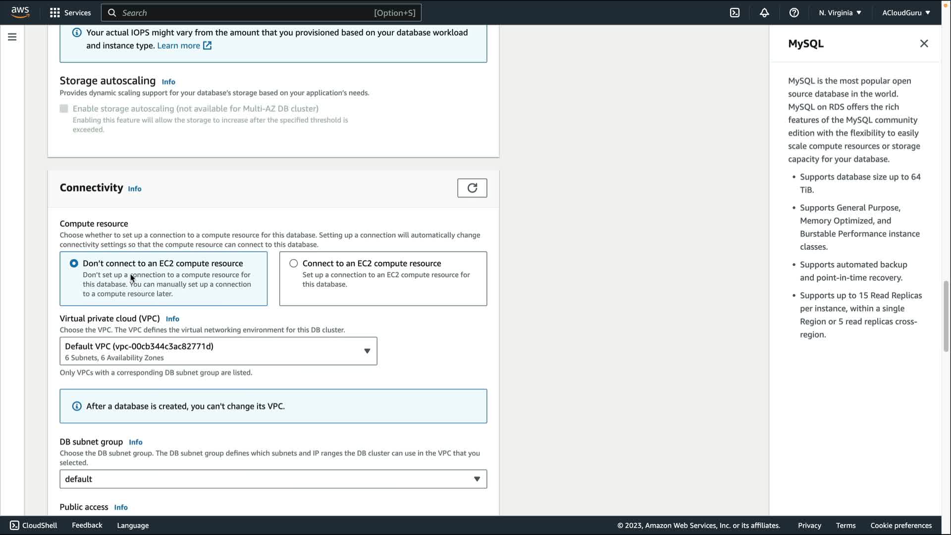Viewport: 951px width, 535px height.
Task: Click the AWS logo home icon
Action: [20, 12]
